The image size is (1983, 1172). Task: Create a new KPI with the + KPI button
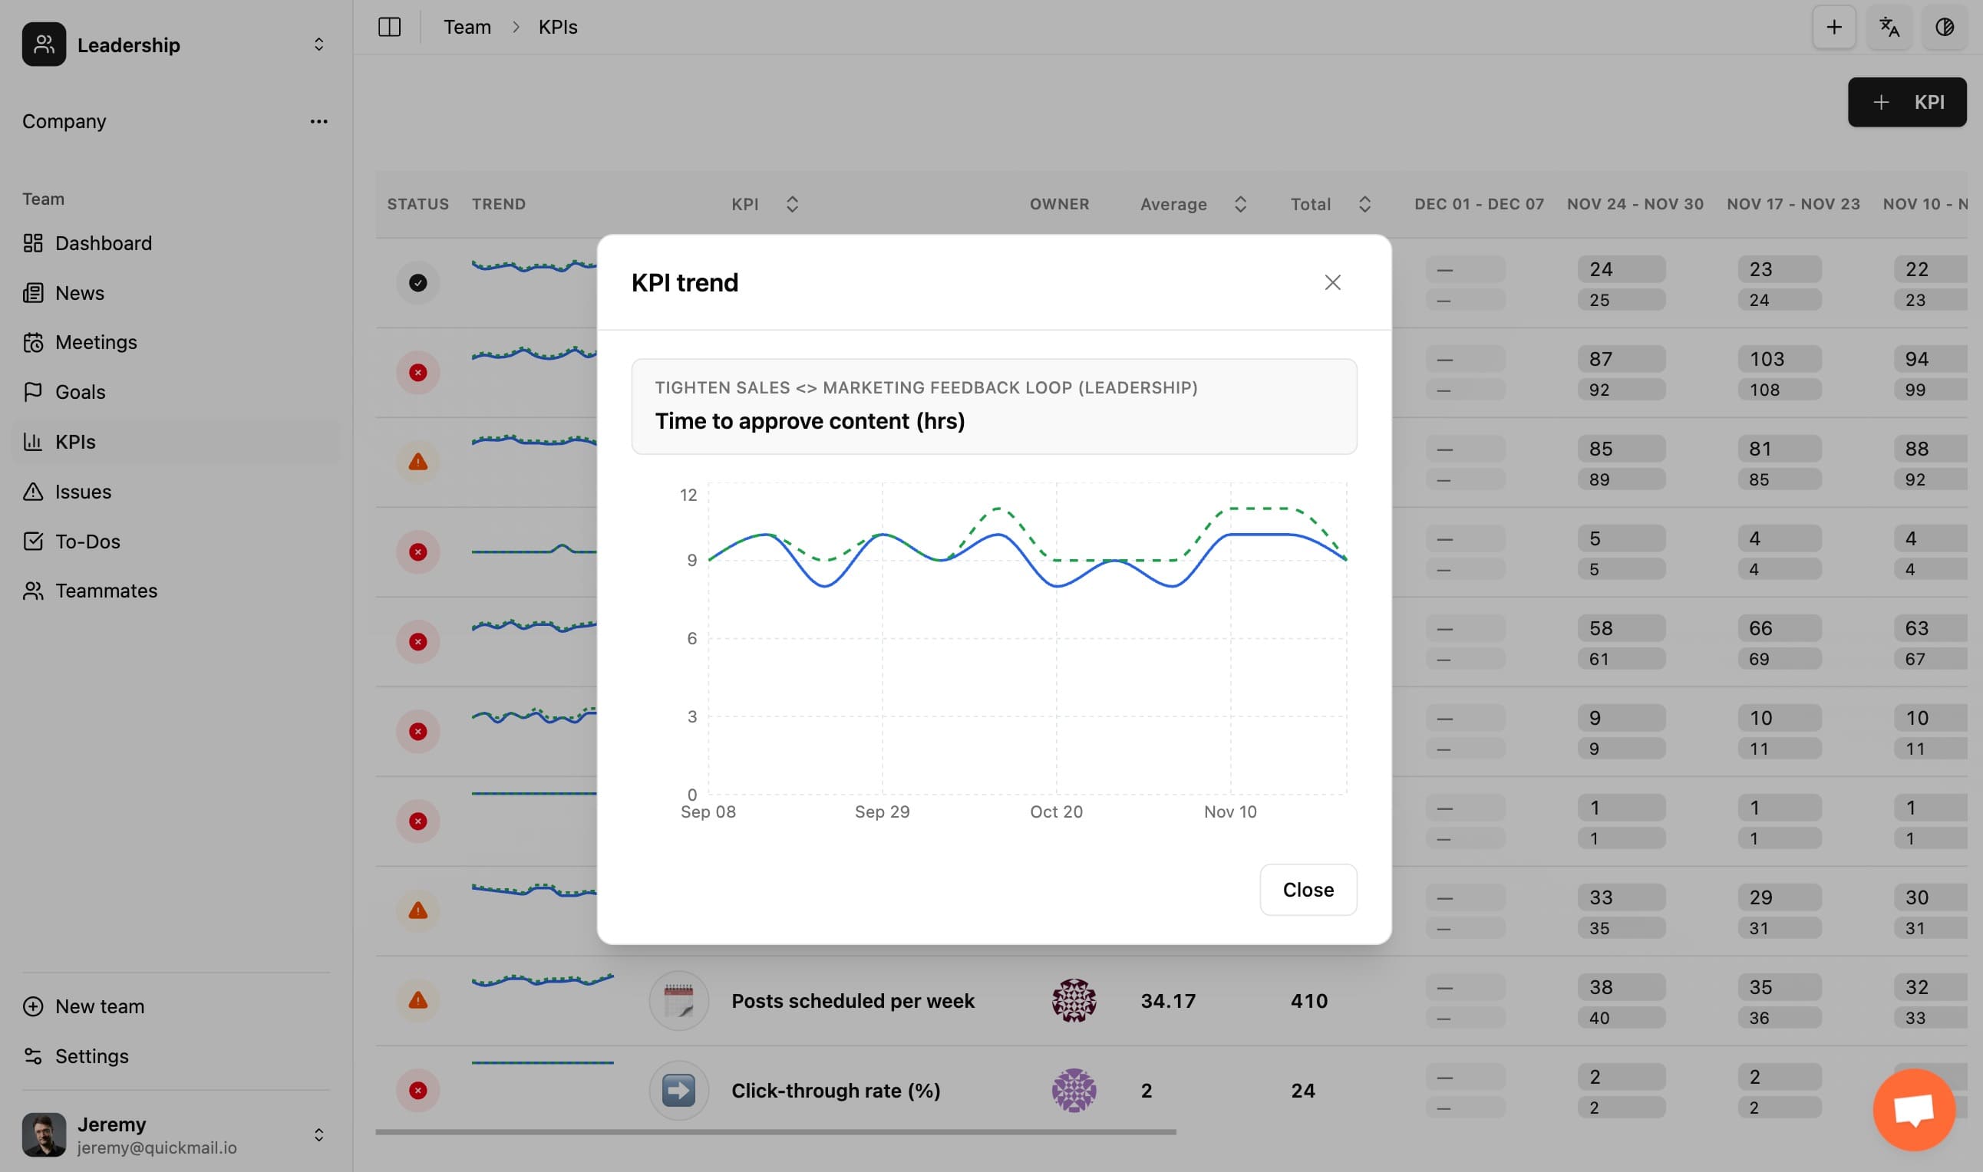coord(1906,102)
